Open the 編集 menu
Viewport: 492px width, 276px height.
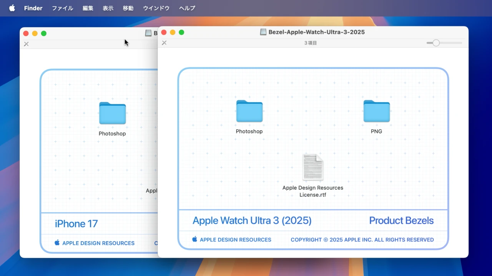pos(88,8)
